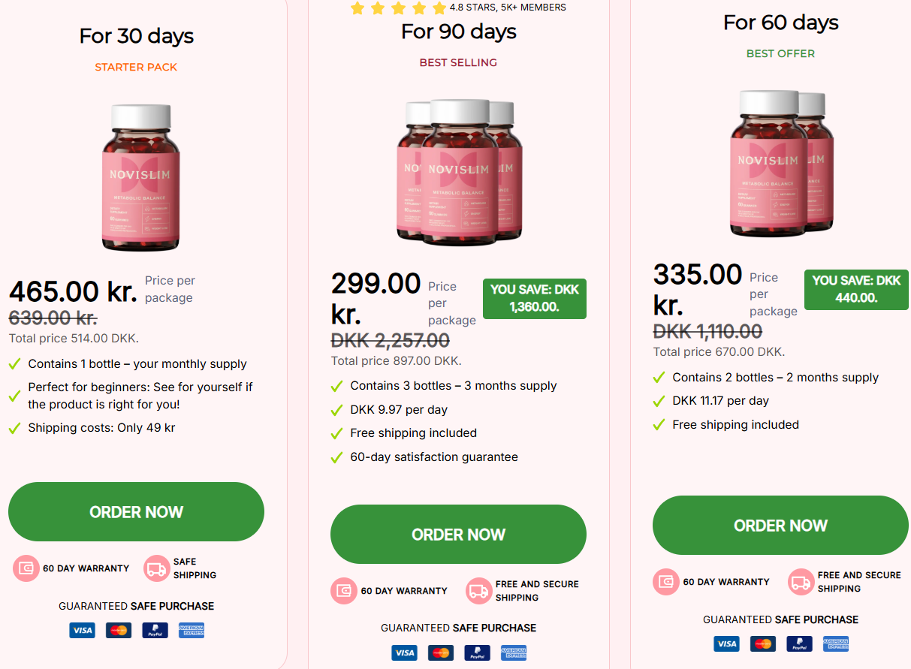Click the 60-day satisfaction guarantee checkmark

(x=337, y=457)
